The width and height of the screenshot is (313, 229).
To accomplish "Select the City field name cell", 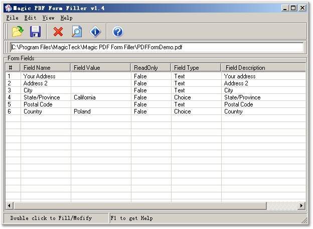I will pyautogui.click(x=28, y=90).
